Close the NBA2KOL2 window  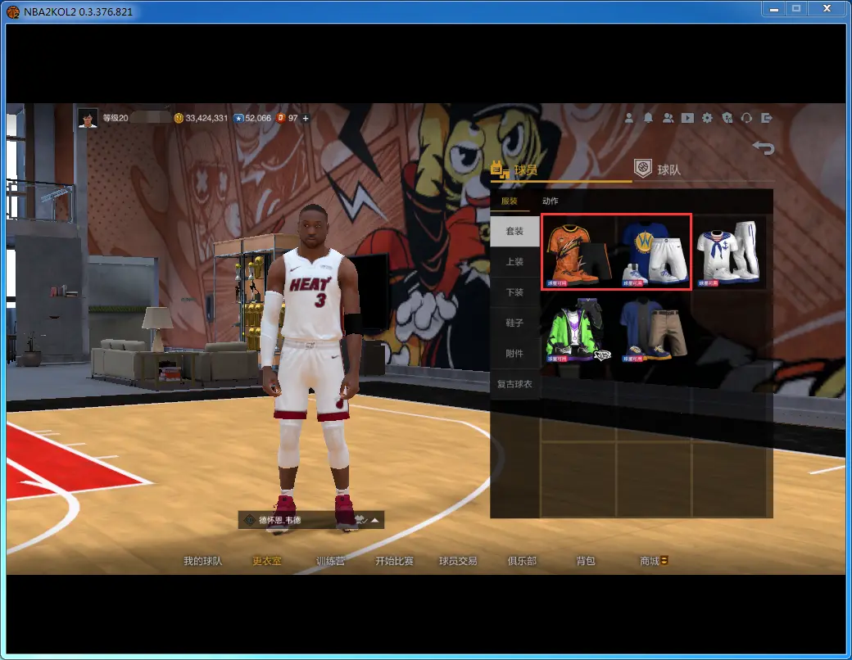coord(827,9)
